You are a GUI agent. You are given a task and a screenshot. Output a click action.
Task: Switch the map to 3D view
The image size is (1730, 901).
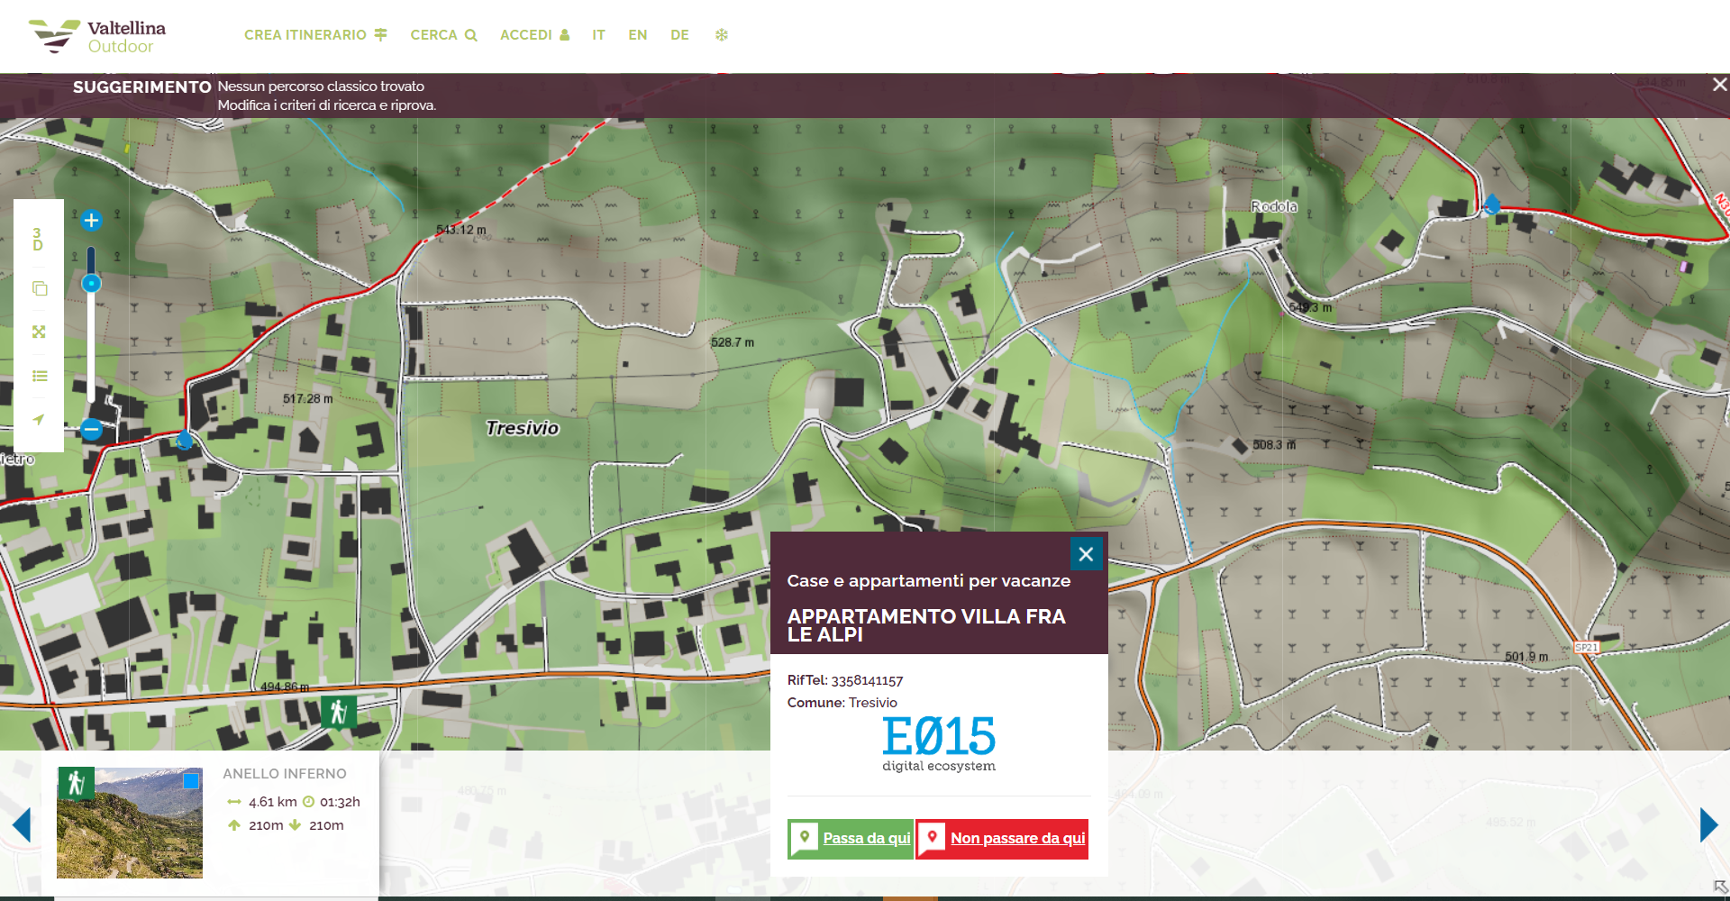point(38,240)
